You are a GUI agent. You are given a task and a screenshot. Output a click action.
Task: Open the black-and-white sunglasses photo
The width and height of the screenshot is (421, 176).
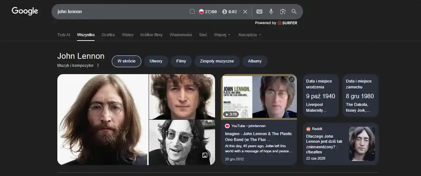(182, 142)
